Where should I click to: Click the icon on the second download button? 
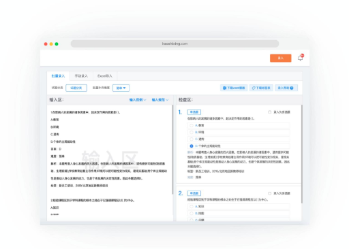(254, 88)
